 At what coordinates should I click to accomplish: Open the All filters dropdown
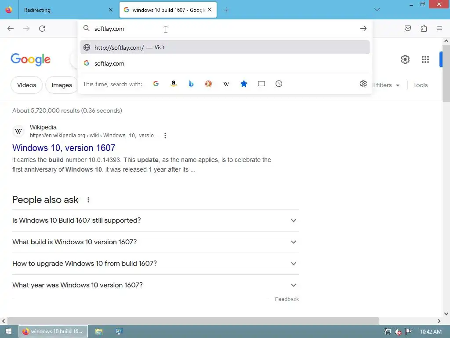coord(386,85)
